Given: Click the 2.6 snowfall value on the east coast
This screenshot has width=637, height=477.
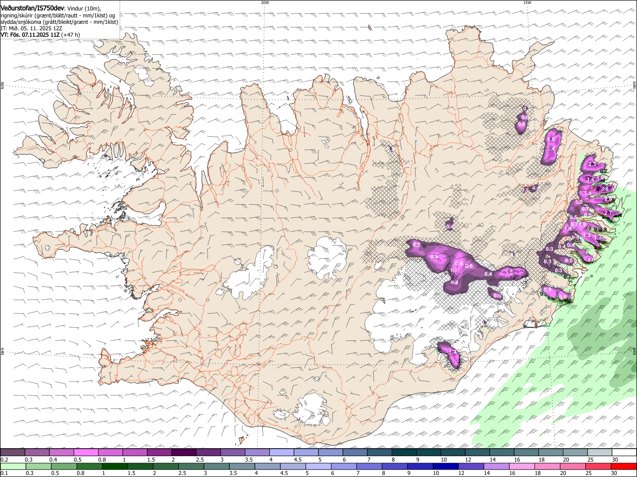Looking at the screenshot, I should pos(608,199).
